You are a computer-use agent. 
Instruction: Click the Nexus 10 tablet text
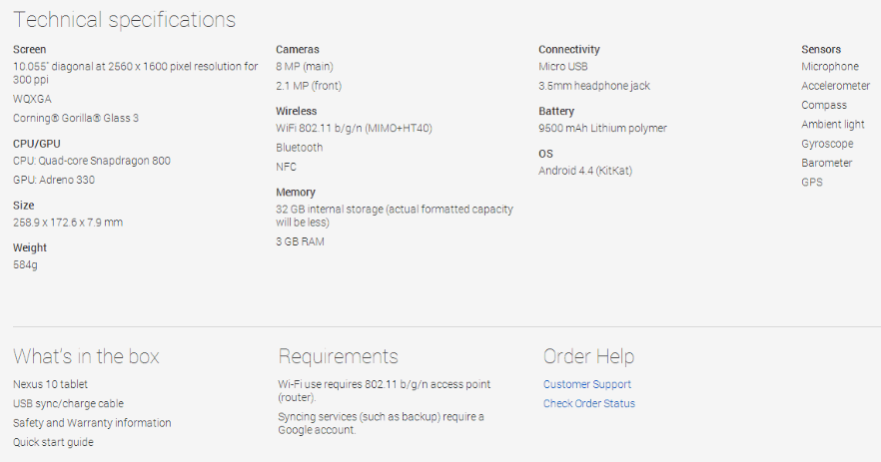51,384
